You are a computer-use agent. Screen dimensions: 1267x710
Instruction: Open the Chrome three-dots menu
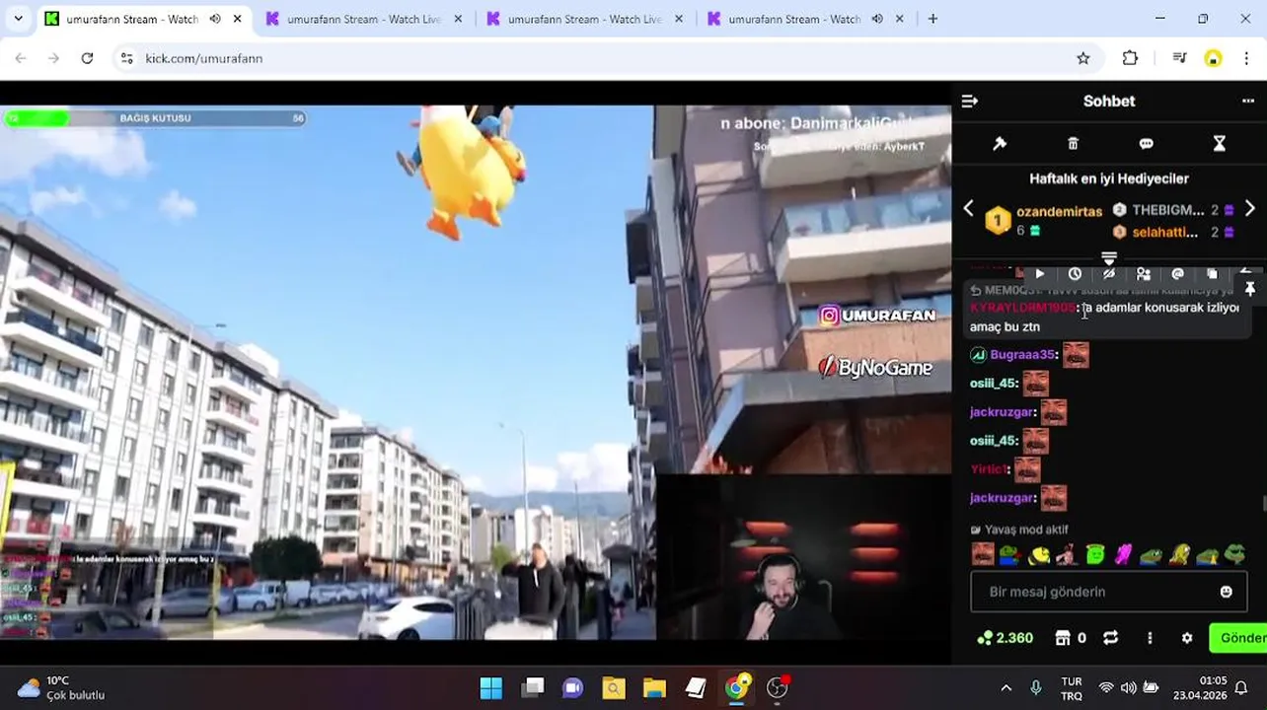pyautogui.click(x=1246, y=58)
